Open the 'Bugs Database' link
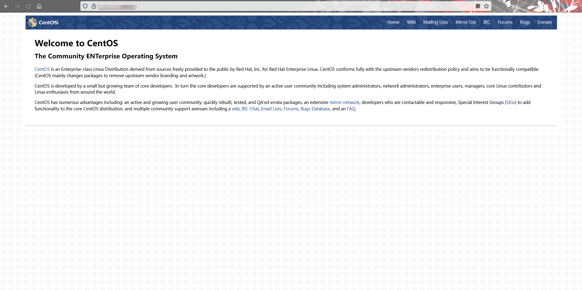582x290 pixels. tap(315, 109)
